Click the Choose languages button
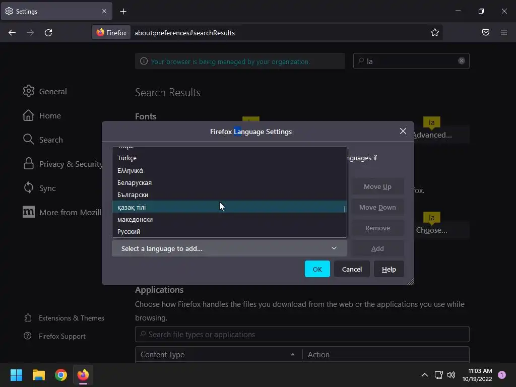The height and width of the screenshot is (387, 516). point(441,230)
